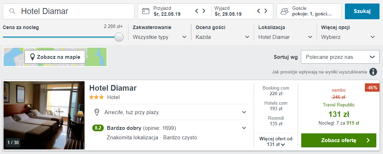Open the Zakwaterowanie type dropdown

[x=160, y=37]
